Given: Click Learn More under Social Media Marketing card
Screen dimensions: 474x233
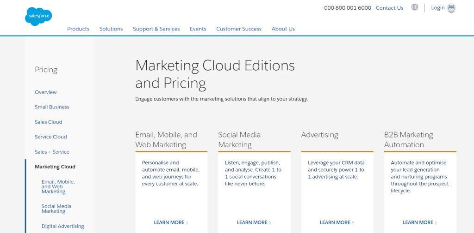Looking at the screenshot, I should tap(254, 222).
